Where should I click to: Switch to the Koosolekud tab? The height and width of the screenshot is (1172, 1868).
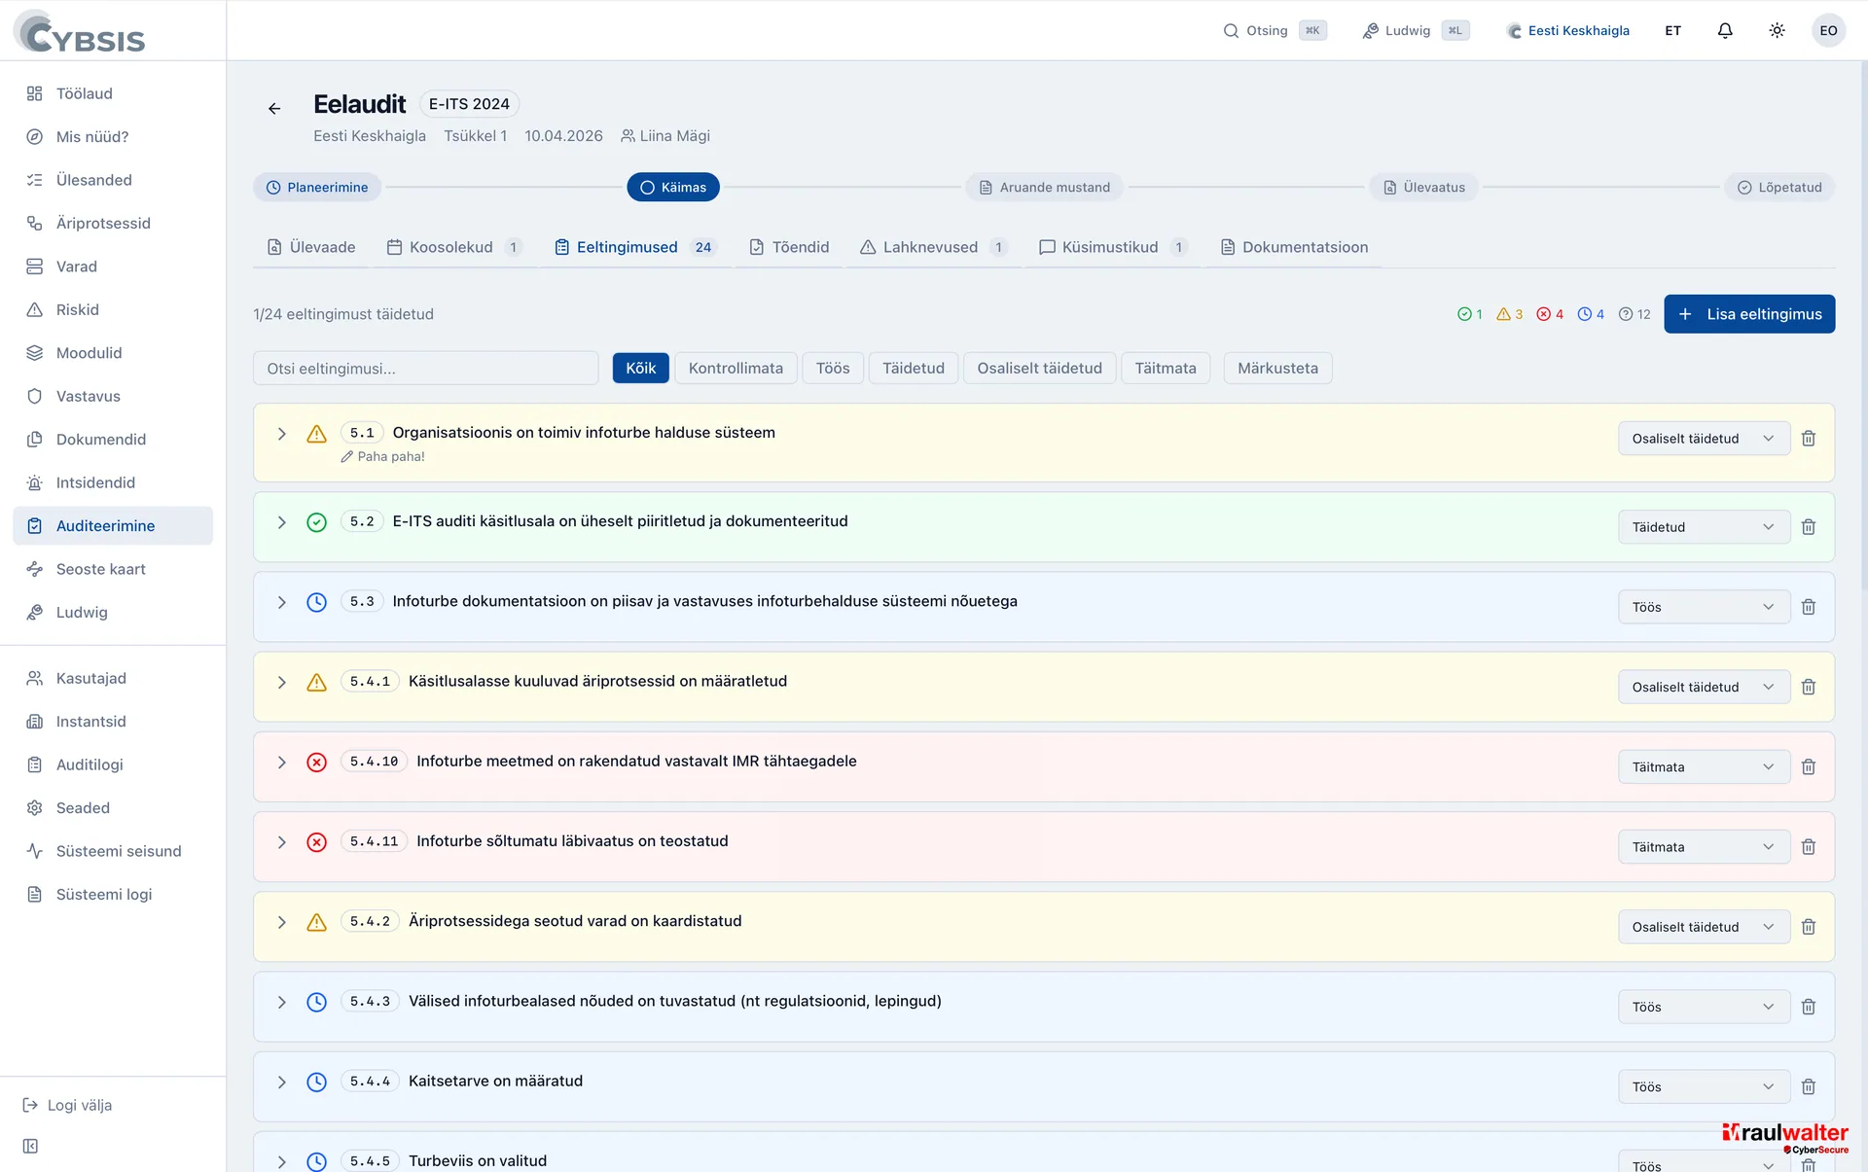click(454, 247)
